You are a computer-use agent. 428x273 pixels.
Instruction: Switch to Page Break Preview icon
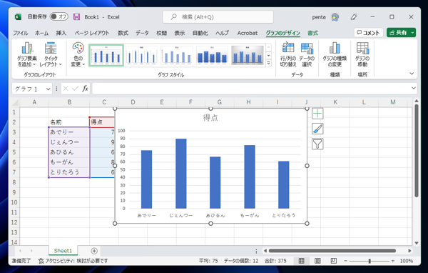click(334, 261)
